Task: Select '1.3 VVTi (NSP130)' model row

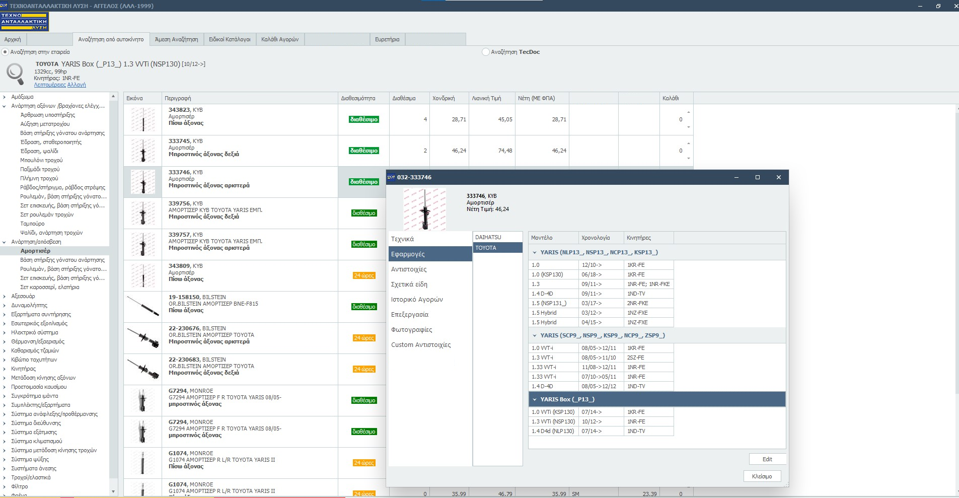Action: [601, 421]
